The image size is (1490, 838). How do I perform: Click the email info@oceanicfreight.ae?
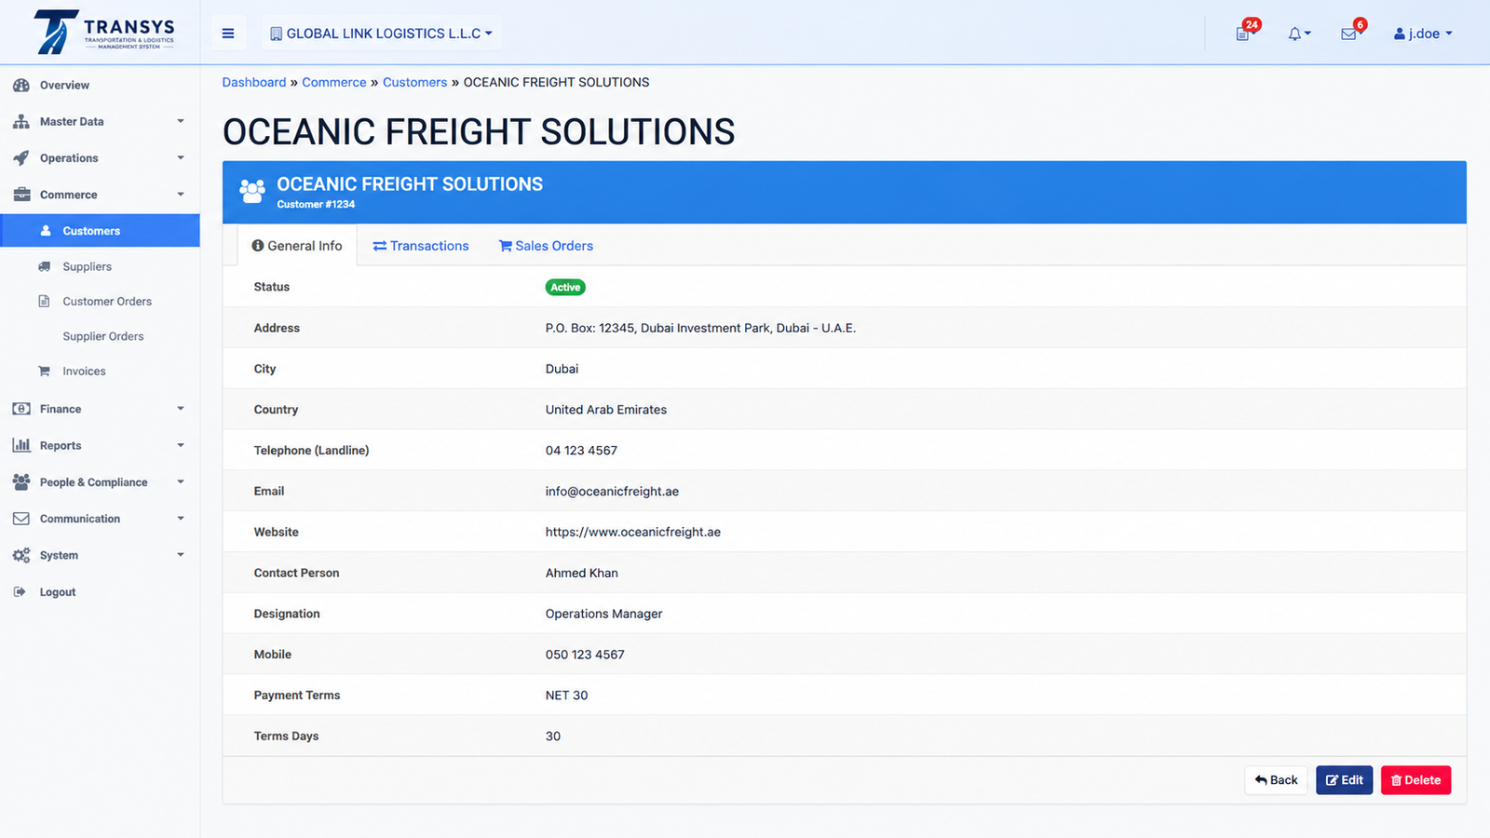612,491
